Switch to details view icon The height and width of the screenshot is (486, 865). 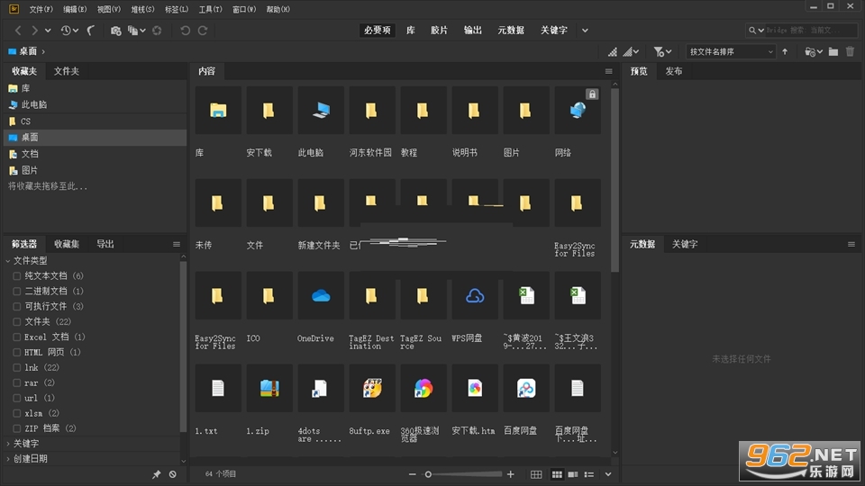click(x=573, y=474)
